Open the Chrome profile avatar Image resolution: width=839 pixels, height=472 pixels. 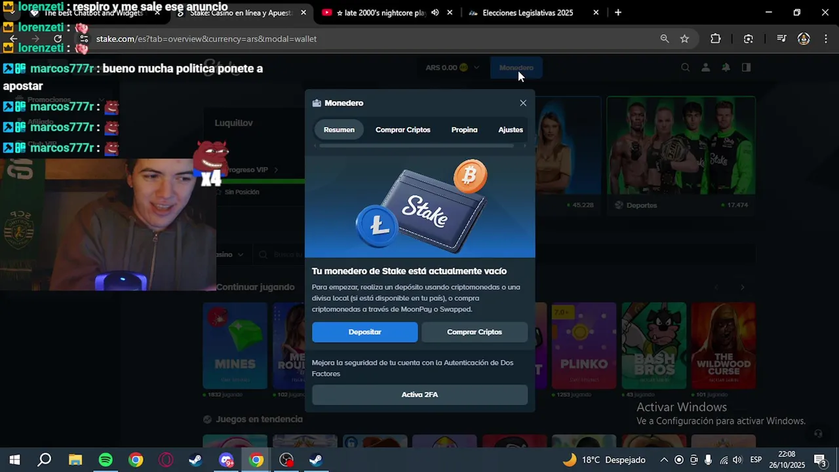[804, 39]
